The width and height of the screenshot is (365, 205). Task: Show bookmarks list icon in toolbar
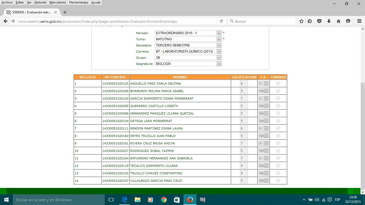point(310,21)
